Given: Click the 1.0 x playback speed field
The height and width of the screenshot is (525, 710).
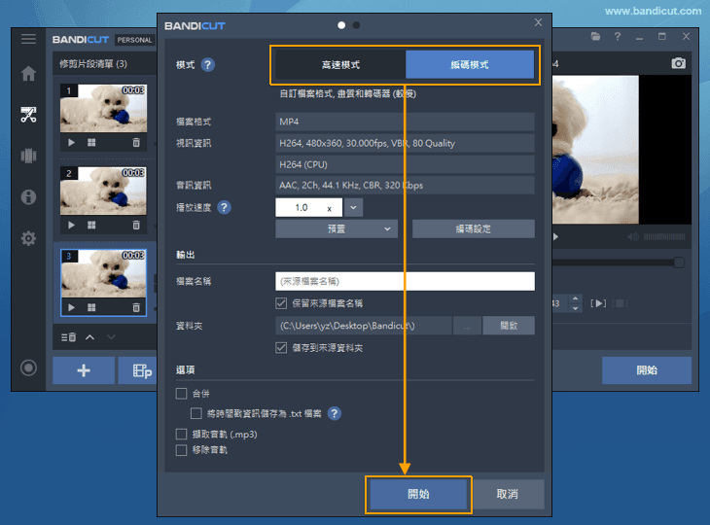Looking at the screenshot, I should pyautogui.click(x=309, y=207).
